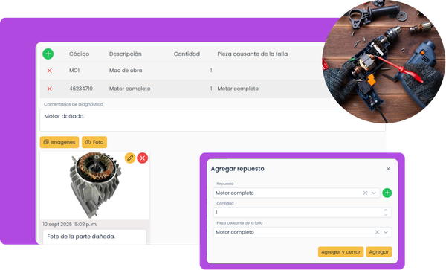Increase the Cantidad stepper value
446x270 pixels.
(x=386, y=210)
